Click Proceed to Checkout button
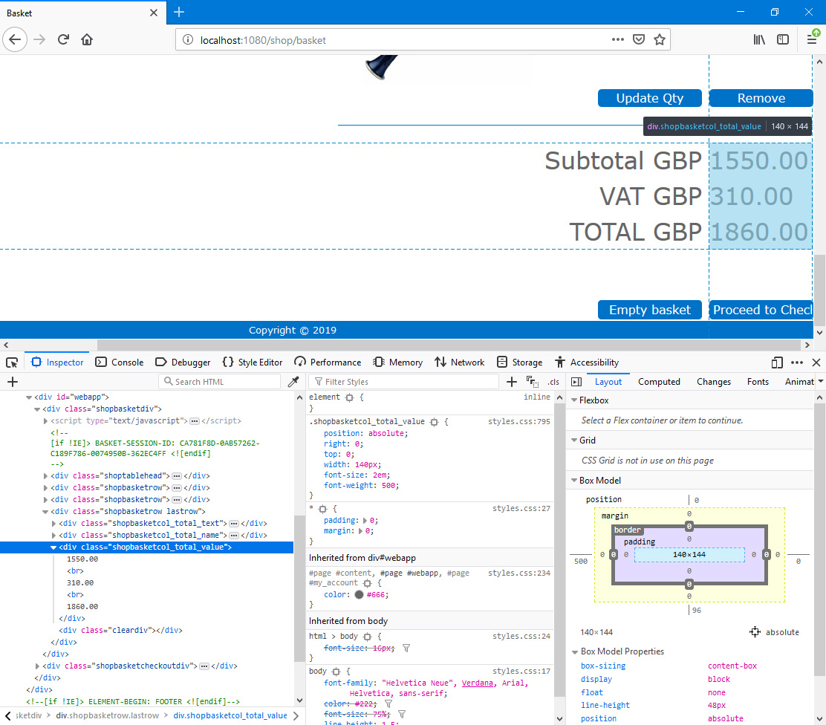The width and height of the screenshot is (826, 725). coord(761,310)
